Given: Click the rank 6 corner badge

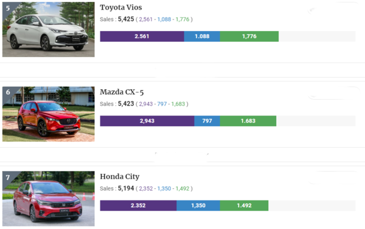Looking at the screenshot, I should click(8, 92).
